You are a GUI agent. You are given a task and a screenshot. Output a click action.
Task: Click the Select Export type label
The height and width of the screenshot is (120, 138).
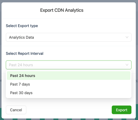22,26
